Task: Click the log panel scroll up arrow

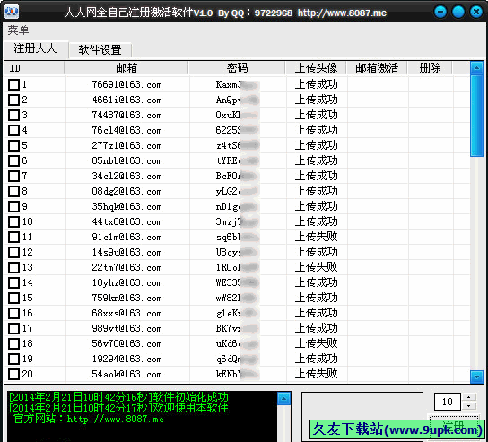Action: 283,398
